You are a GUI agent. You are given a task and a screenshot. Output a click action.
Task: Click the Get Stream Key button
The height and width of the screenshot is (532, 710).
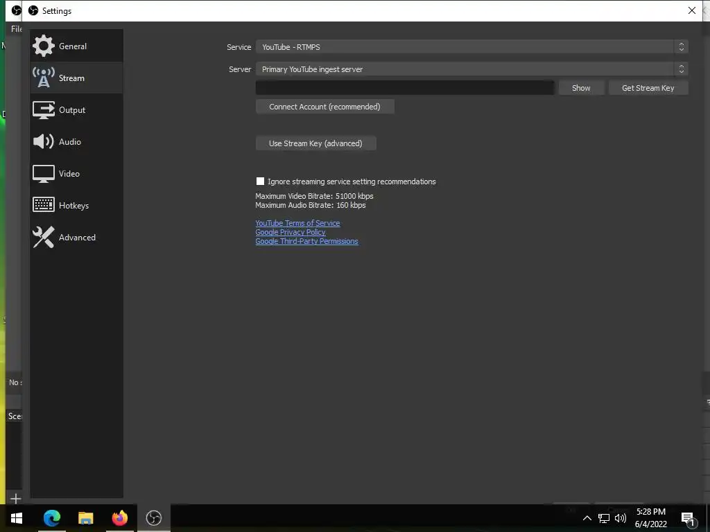[x=648, y=88]
